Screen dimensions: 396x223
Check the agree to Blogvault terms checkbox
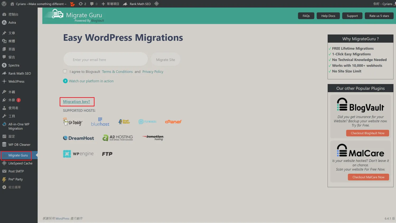65,71
